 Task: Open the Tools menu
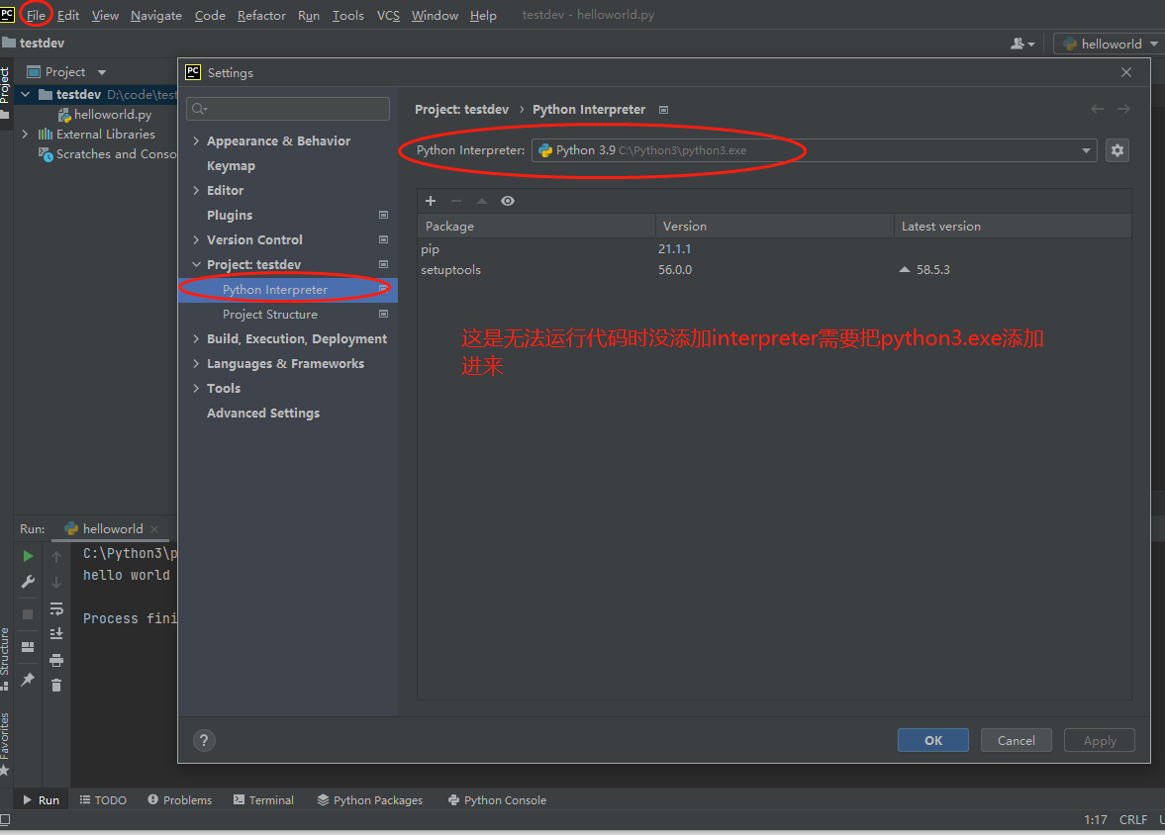[x=347, y=15]
